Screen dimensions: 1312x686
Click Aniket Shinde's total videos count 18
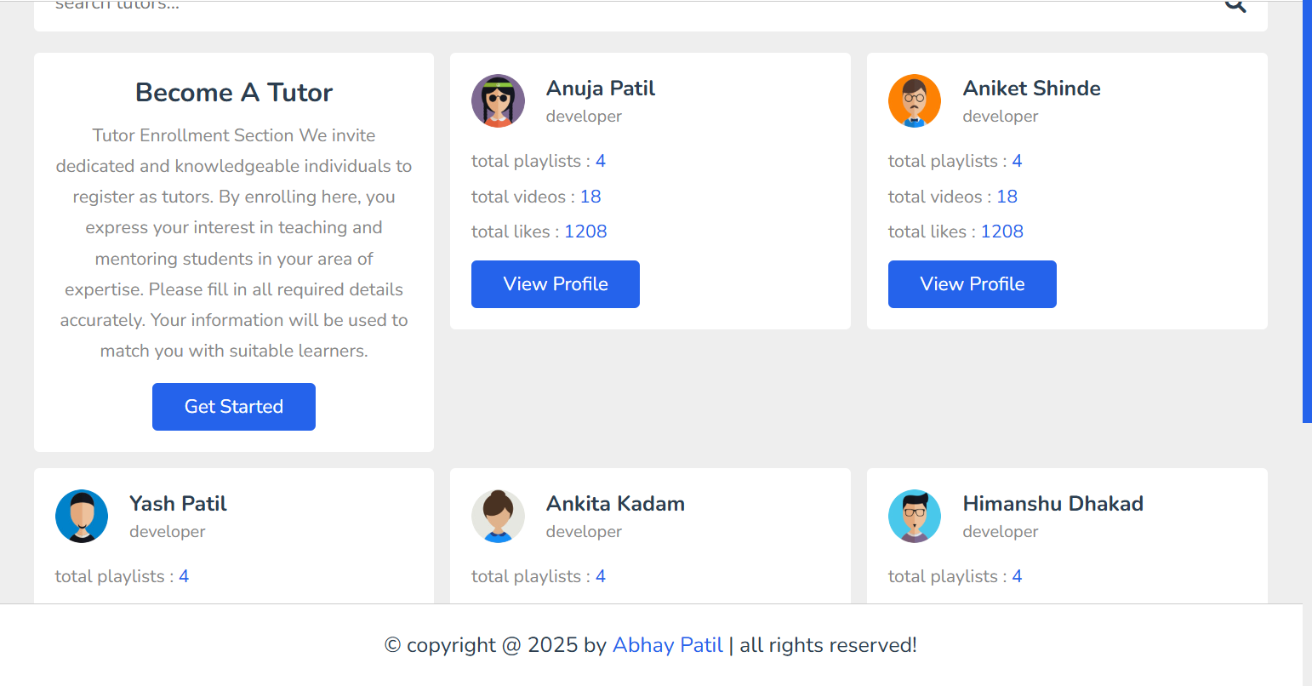[1007, 197]
